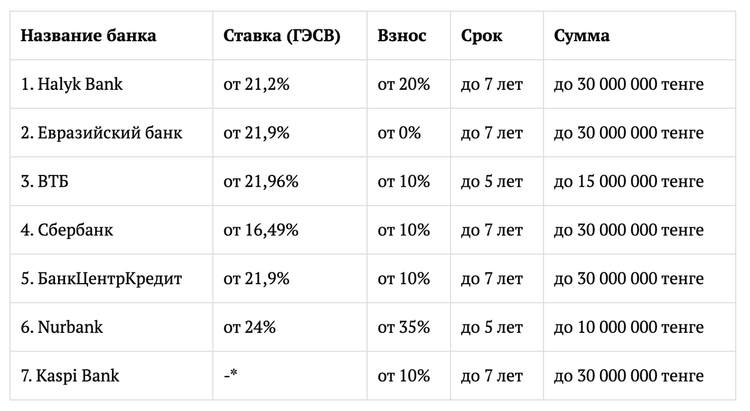The width and height of the screenshot is (750, 411).
Task: Click the 'Сумма' column header
Action: click(581, 36)
